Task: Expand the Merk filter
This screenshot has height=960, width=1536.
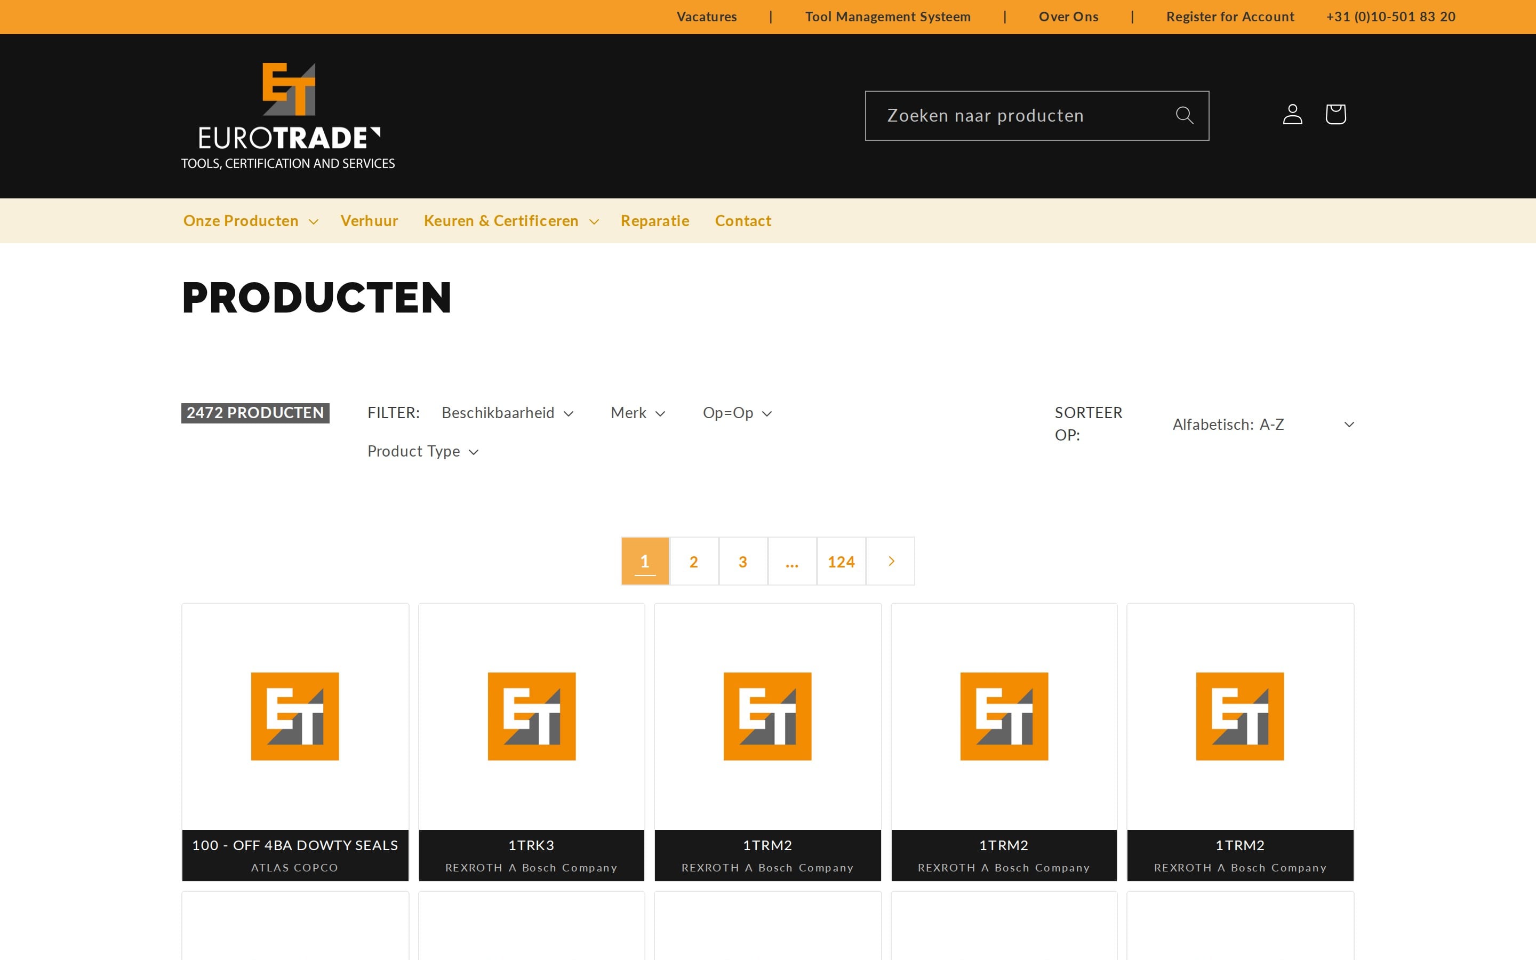Action: (x=638, y=413)
